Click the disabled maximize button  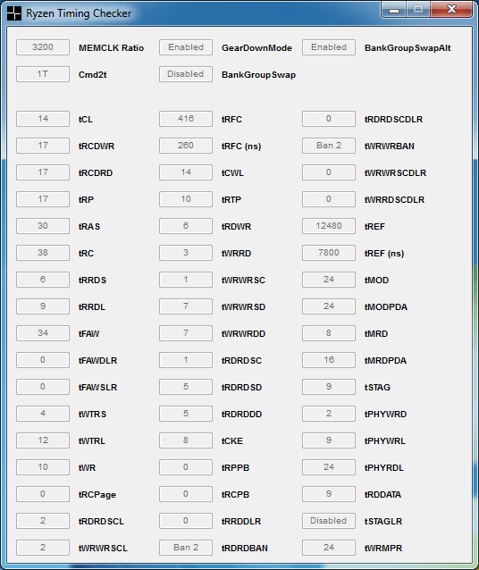[x=418, y=9]
